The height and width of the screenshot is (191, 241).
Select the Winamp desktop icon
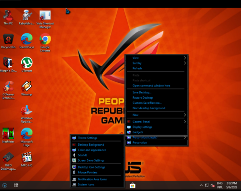27,89
